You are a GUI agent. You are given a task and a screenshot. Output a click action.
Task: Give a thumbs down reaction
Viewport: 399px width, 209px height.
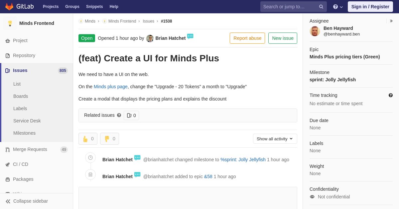[x=109, y=139]
